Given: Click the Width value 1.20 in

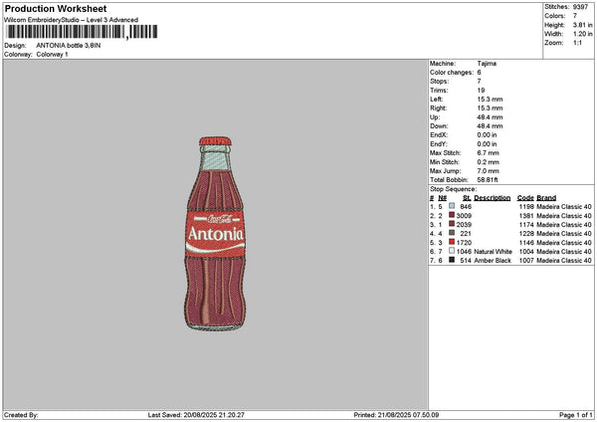Looking at the screenshot, I should coord(582,34).
